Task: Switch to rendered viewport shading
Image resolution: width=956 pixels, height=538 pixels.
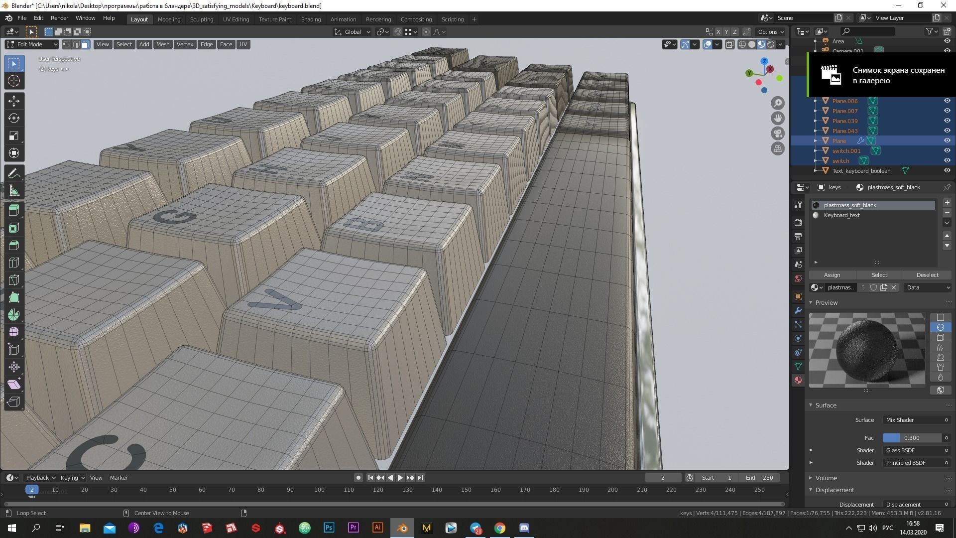Action: point(771,44)
